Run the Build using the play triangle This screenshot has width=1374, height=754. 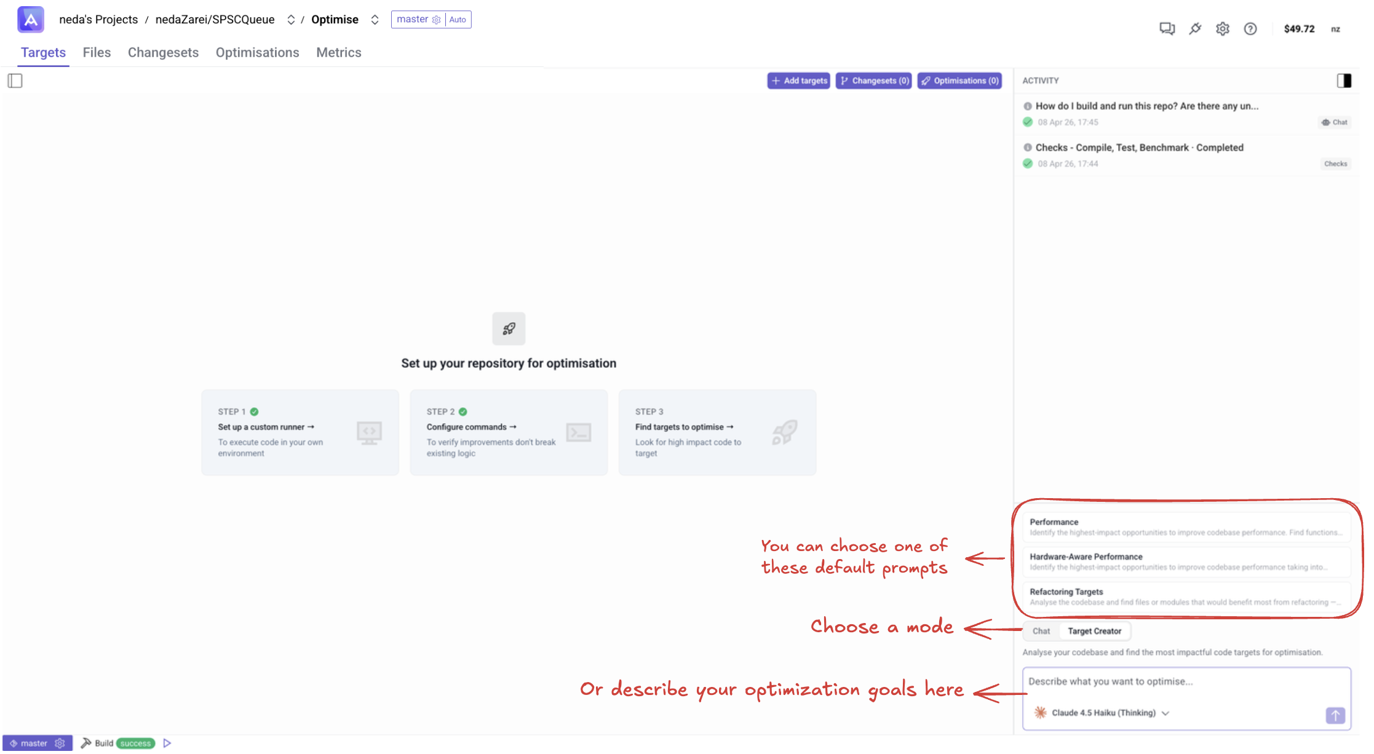point(167,743)
